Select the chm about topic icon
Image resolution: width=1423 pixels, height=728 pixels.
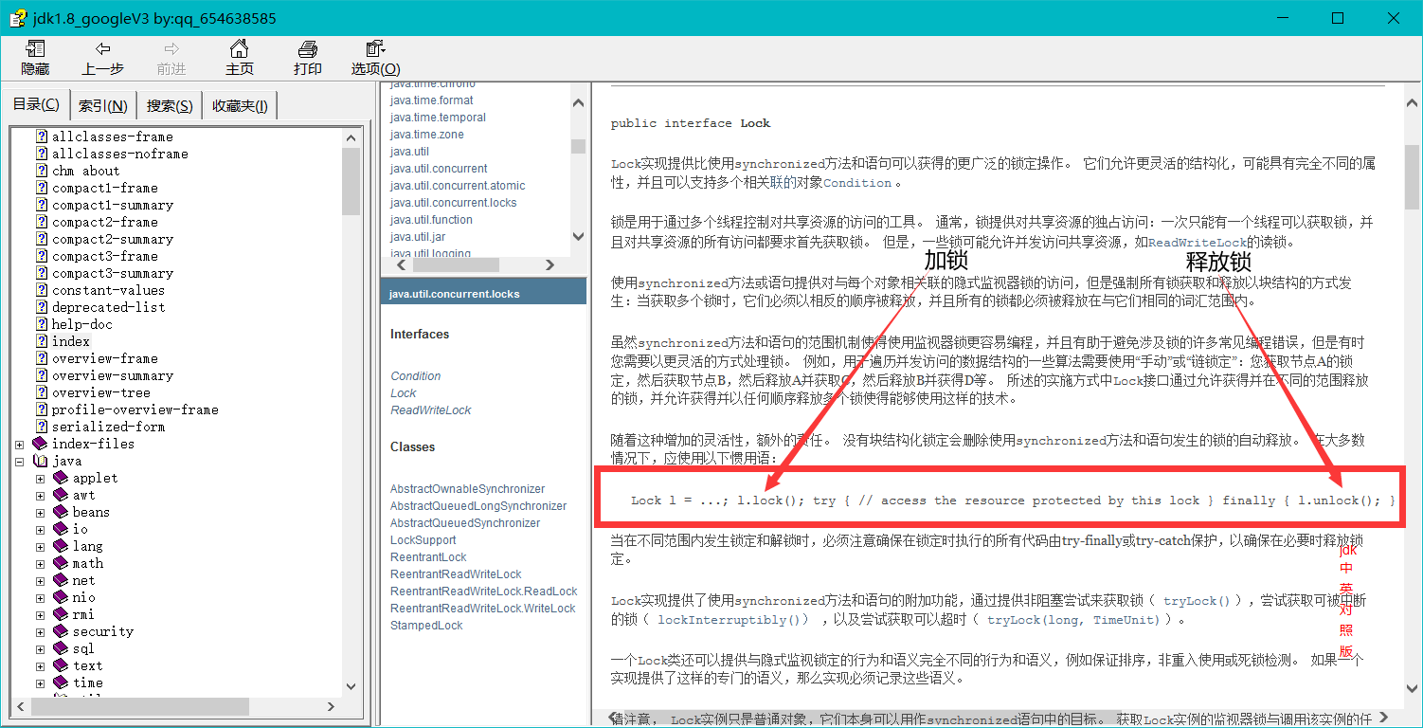pyautogui.click(x=42, y=171)
